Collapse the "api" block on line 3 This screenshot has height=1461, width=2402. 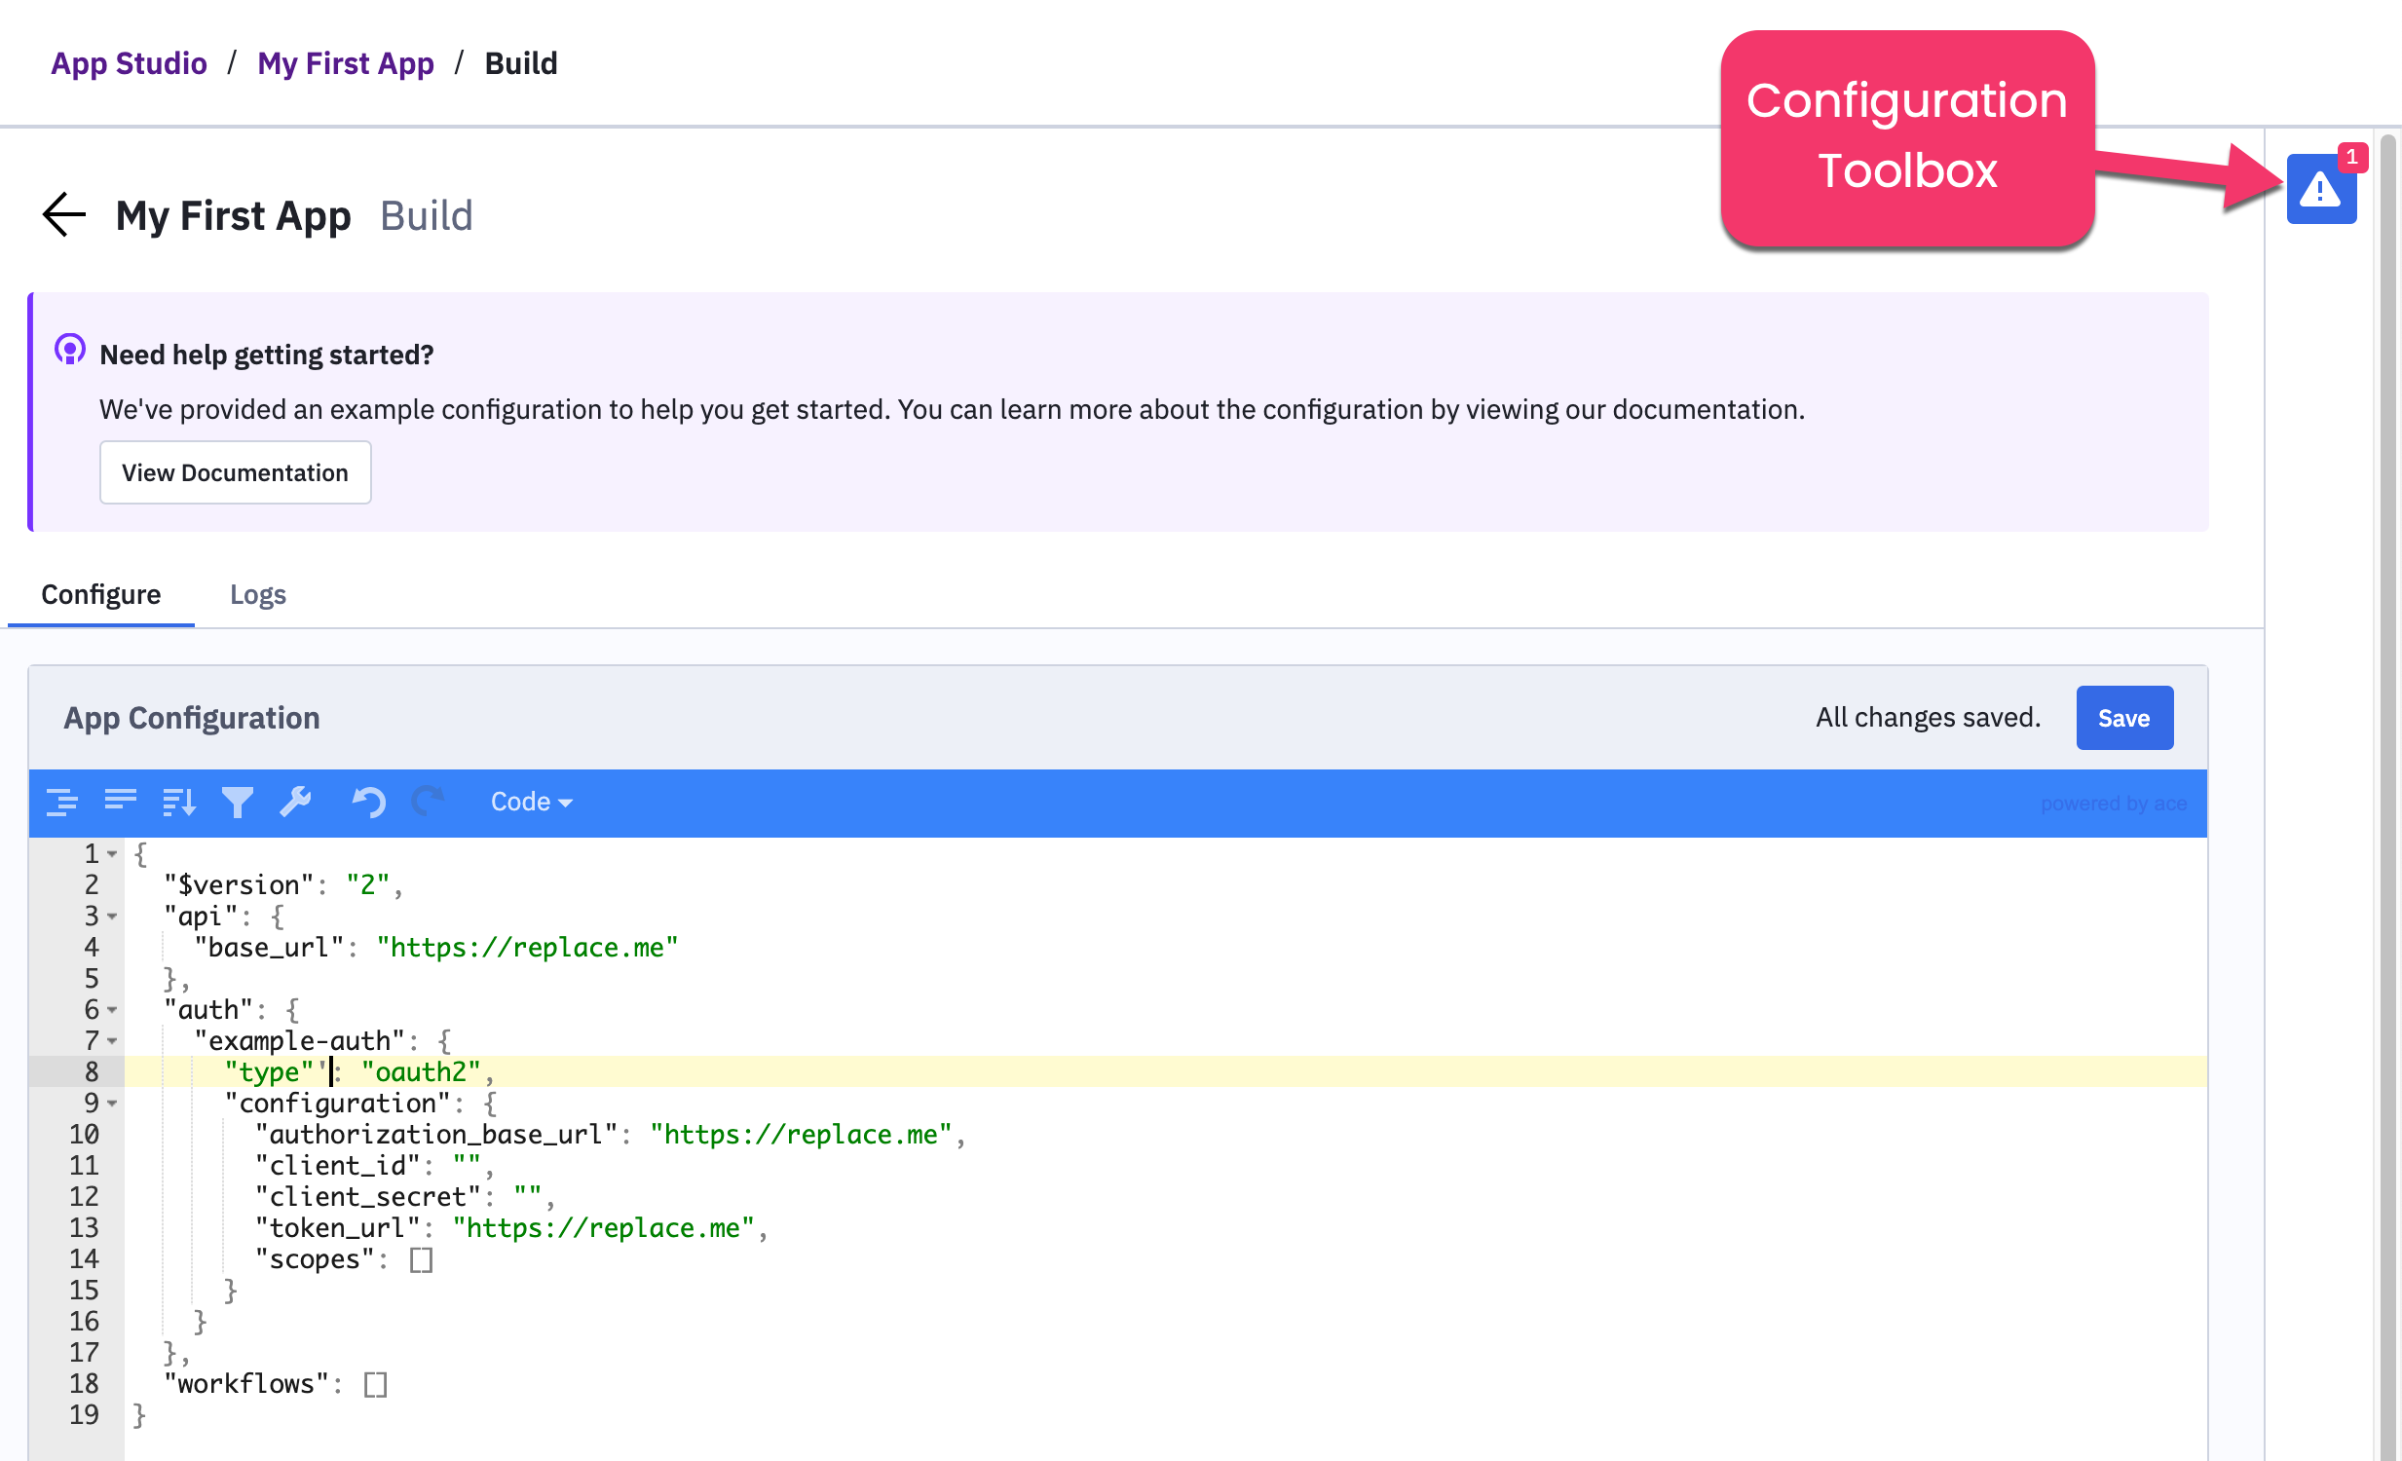tap(113, 917)
